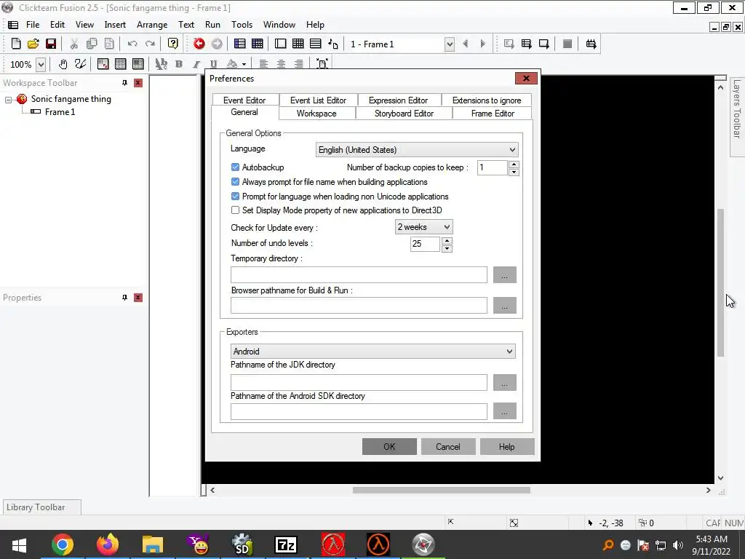Click the New file toolbar icon

16,44
